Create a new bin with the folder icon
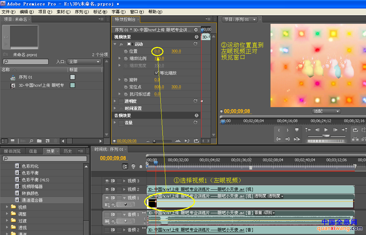Viewport: 366px width, 235px height. coord(39,141)
